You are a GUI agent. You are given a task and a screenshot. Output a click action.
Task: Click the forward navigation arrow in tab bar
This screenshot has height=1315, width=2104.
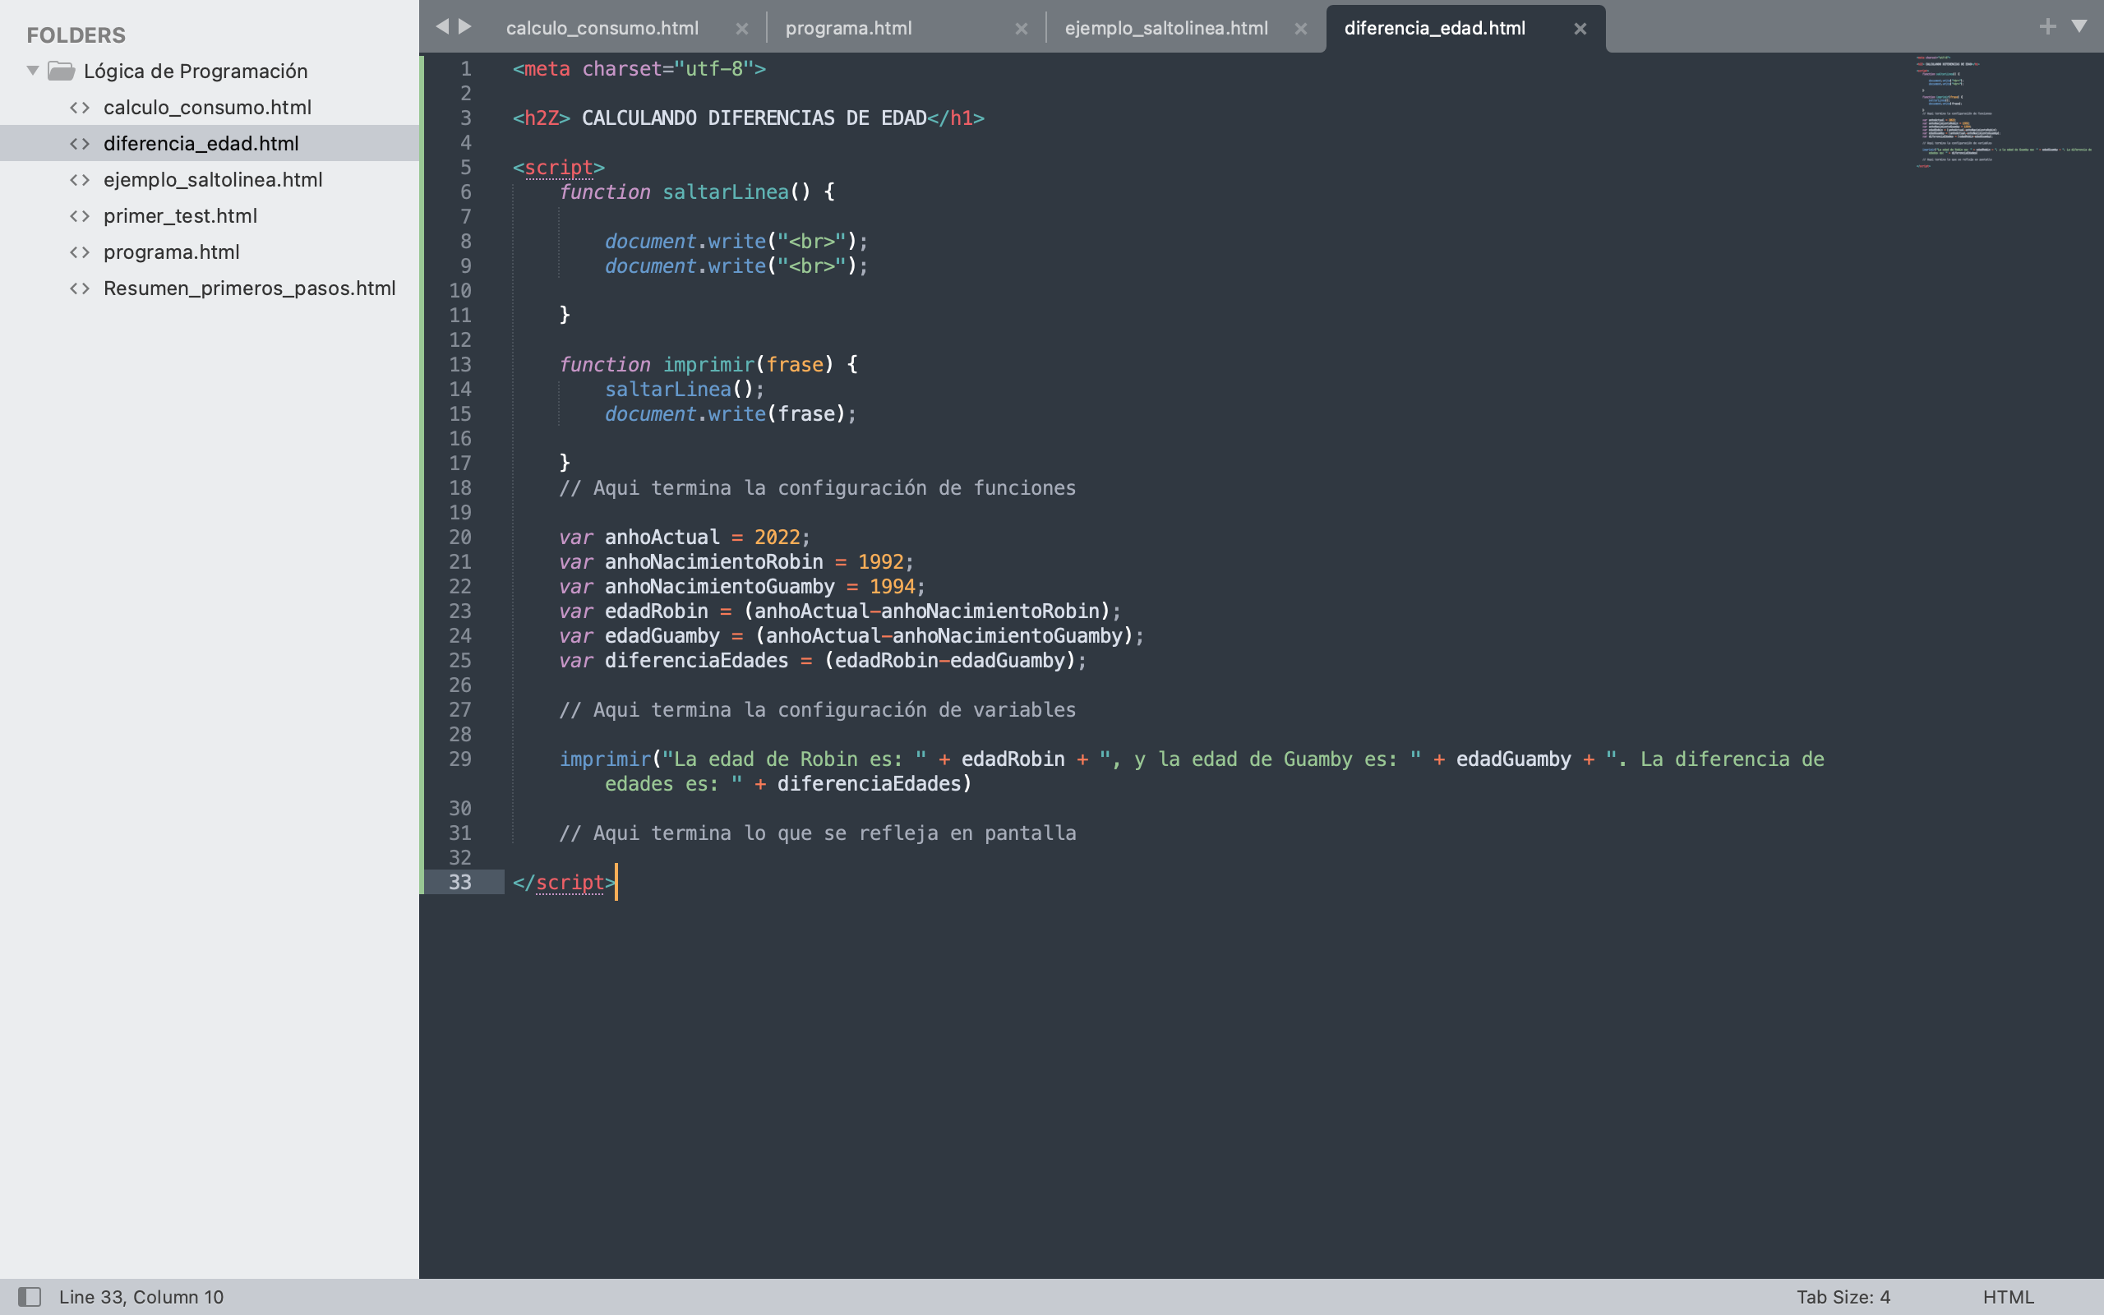(x=465, y=27)
